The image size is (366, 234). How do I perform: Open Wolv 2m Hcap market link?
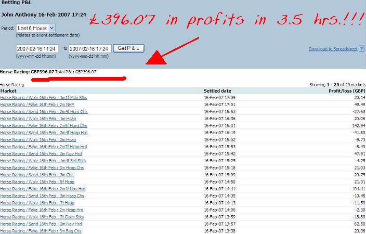pyautogui.click(x=38, y=140)
